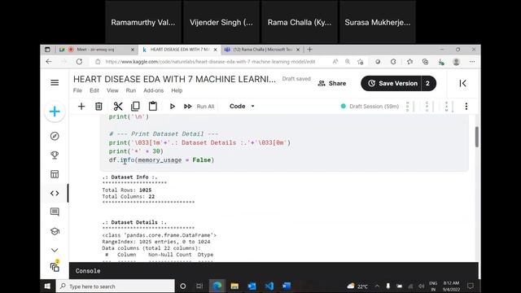Viewport: 521px width, 293px height.
Task: Cut the cell with scissors icon
Action: pos(118,107)
